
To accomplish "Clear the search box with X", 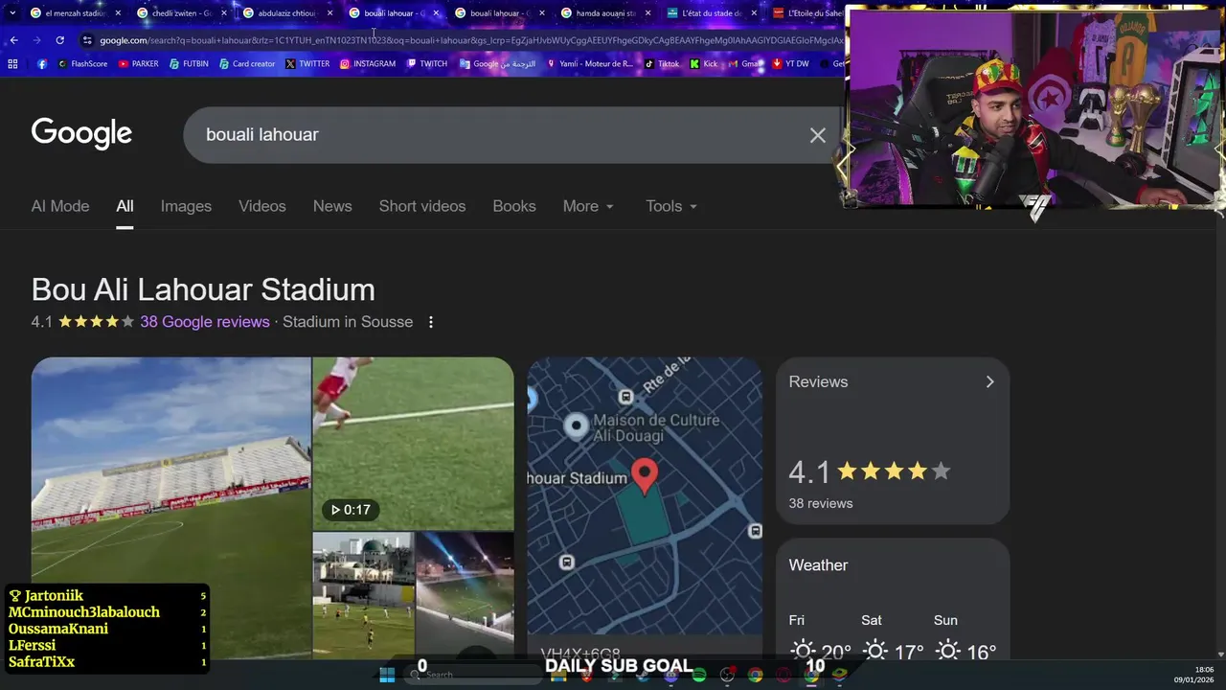I will pos(817,135).
